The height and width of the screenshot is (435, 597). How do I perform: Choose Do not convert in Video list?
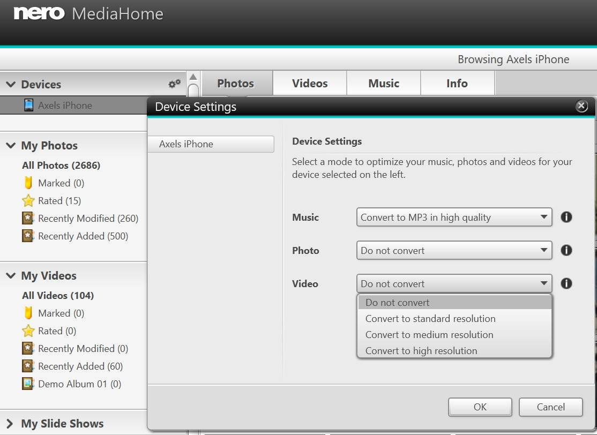[454, 303]
